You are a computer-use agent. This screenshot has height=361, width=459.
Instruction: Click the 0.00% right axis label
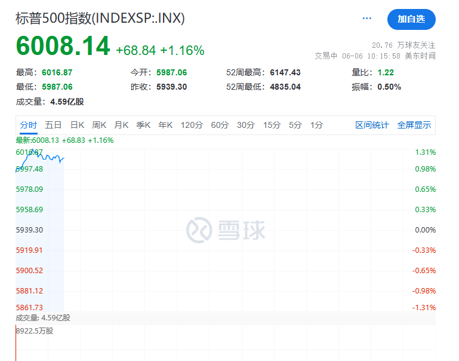(426, 230)
